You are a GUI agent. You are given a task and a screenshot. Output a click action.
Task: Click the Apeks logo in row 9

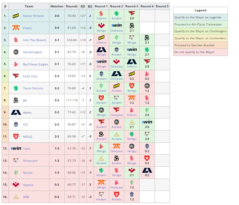[16, 112]
